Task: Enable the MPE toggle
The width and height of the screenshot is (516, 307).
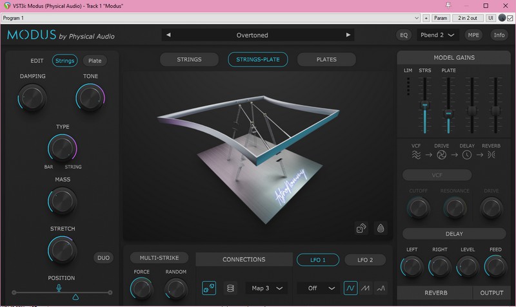Action: tap(473, 35)
